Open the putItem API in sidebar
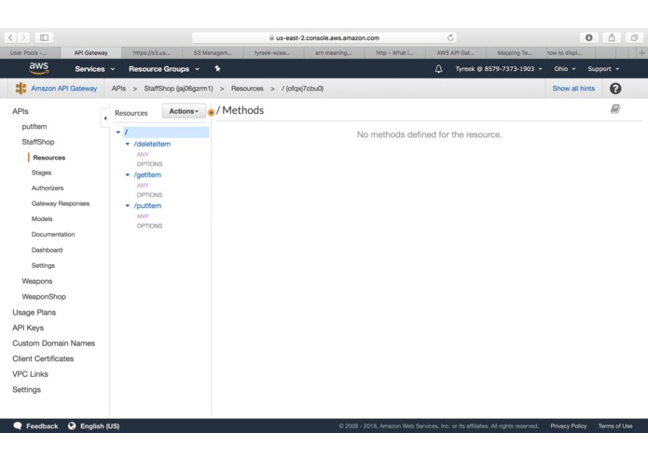 coord(34,127)
